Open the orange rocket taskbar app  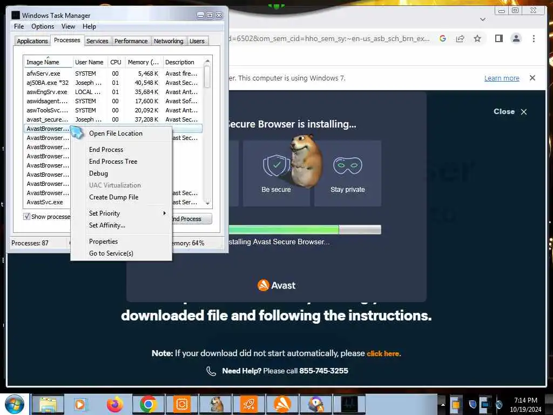[249, 404]
